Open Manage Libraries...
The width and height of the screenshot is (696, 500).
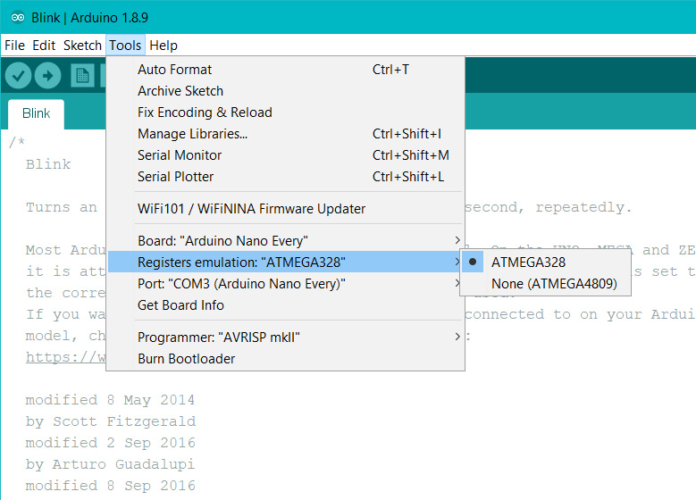click(286, 134)
